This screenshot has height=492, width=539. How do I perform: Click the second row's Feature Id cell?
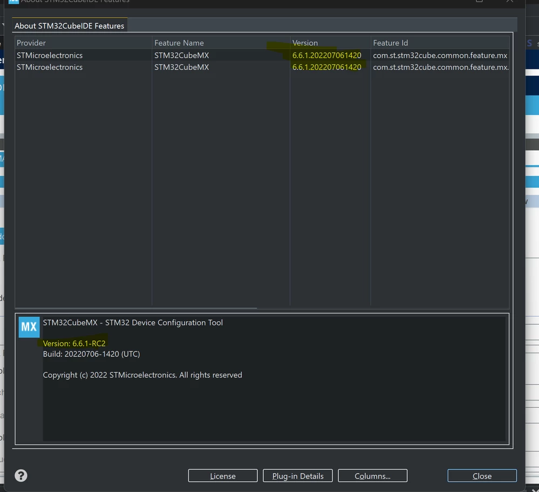click(x=441, y=67)
